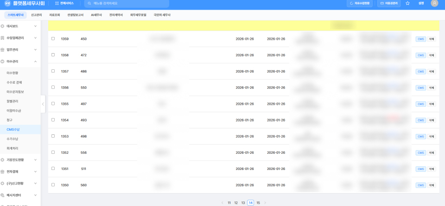445x206 pixels.
Task: Go to page 11
Action: [x=229, y=203]
